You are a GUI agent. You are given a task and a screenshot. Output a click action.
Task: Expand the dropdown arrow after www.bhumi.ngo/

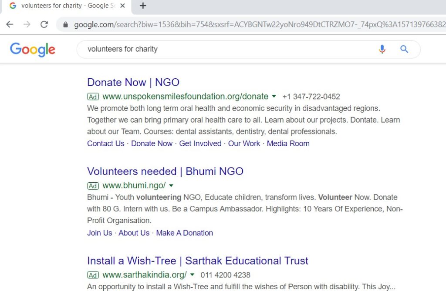click(171, 186)
